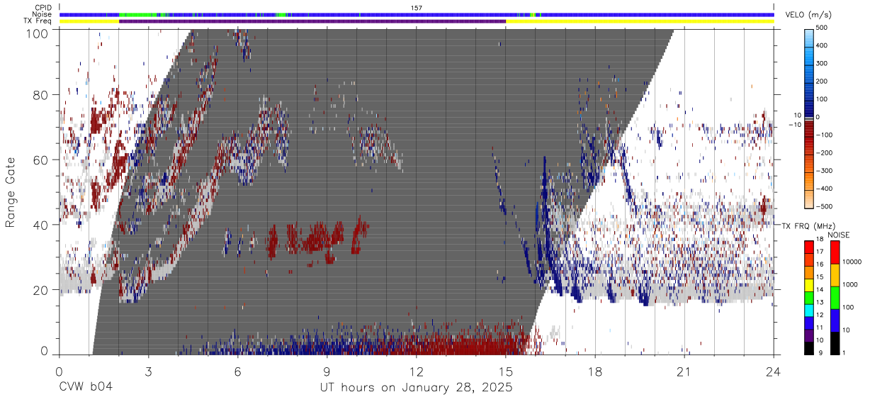Click the Range Gate axis label
870x402 pixels.
point(11,194)
